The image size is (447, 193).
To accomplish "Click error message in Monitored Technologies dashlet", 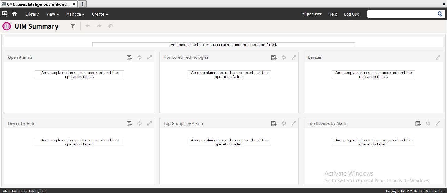I will click(229, 75).
